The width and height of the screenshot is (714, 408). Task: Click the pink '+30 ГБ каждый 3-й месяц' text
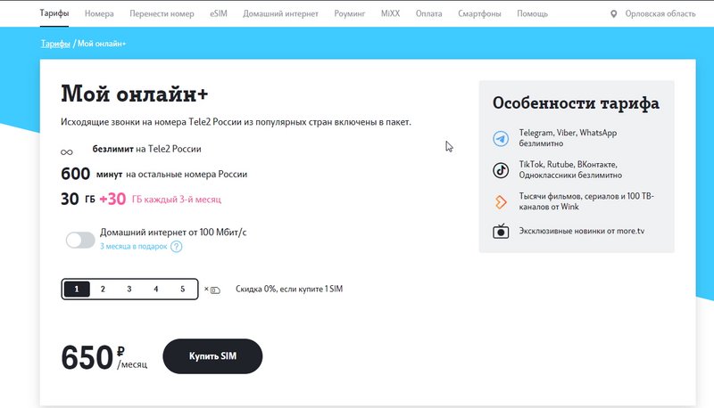161,199
